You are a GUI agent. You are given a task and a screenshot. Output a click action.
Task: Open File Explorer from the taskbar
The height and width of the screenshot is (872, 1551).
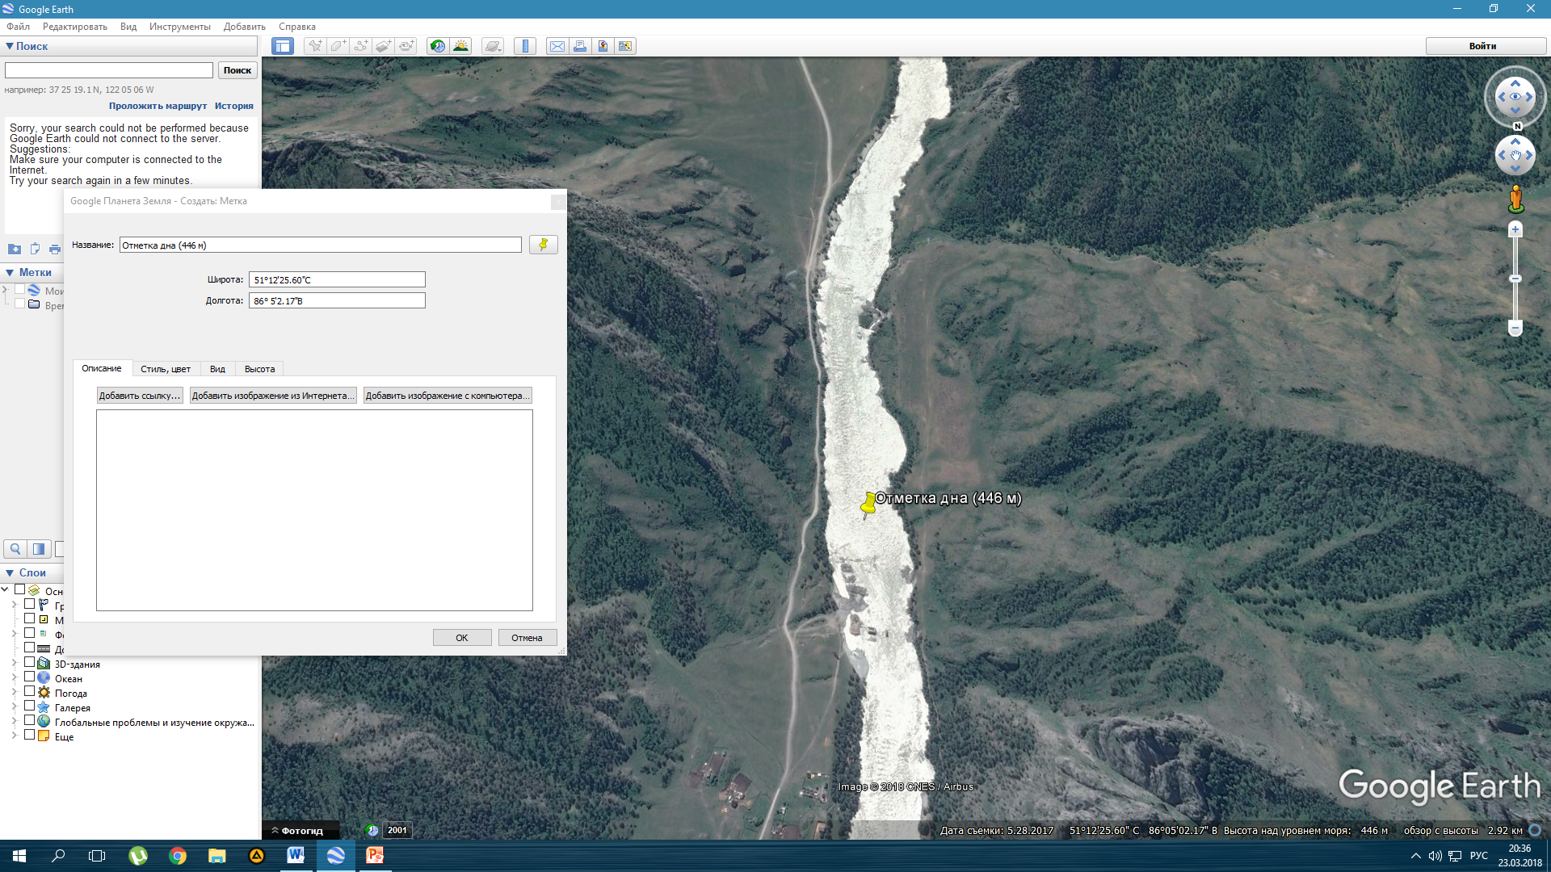point(217,856)
